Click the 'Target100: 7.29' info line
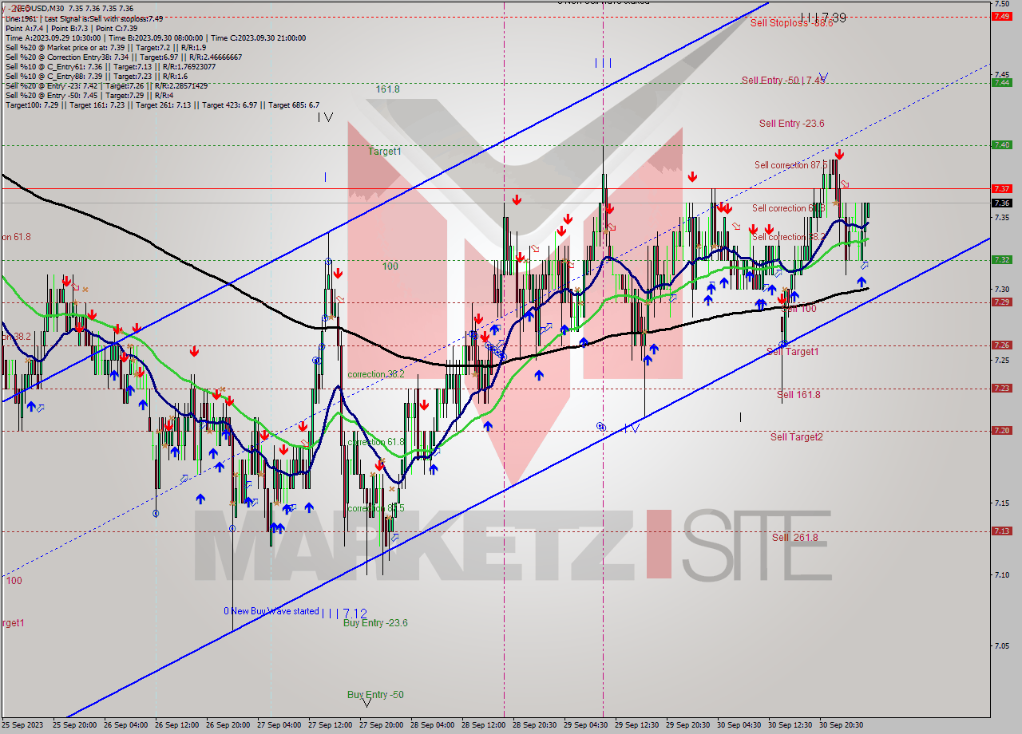Viewport: 1022px width, 734px height. pyautogui.click(x=162, y=105)
